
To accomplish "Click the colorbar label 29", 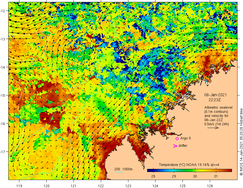I will click(x=174, y=176).
